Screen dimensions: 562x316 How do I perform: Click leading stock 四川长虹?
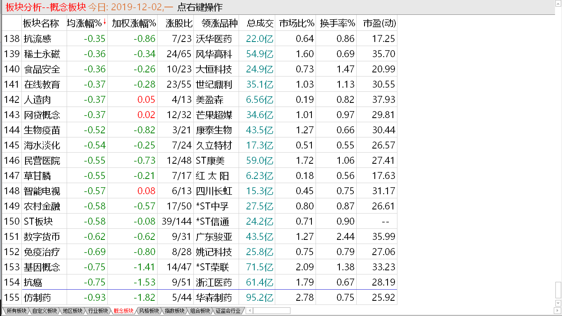tap(214, 191)
